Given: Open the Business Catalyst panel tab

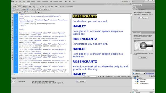Looking at the screenshot, I should point(136,33).
